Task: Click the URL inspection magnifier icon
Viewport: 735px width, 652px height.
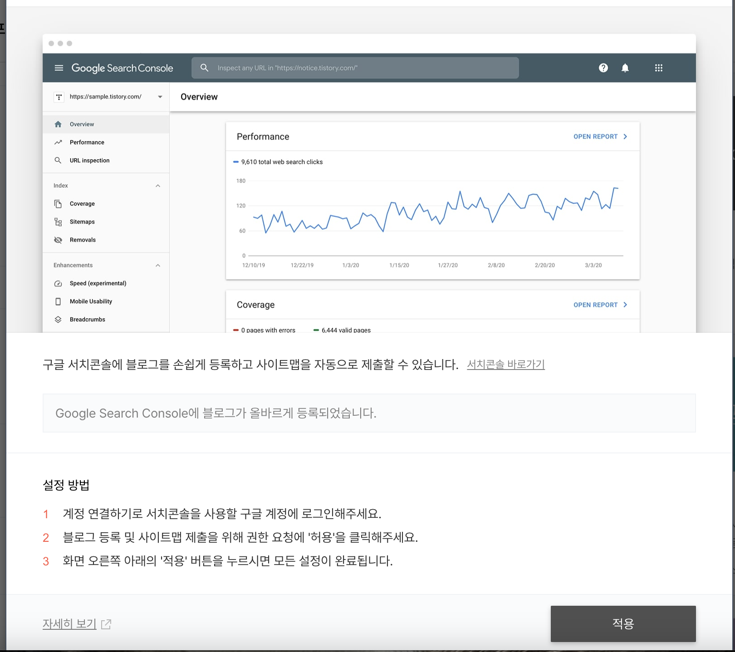Action: click(58, 161)
